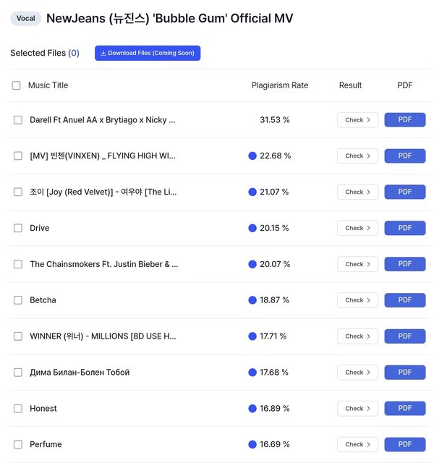Toggle the select-all checkbox beside Music Title
The width and height of the screenshot is (434, 463).
point(17,85)
